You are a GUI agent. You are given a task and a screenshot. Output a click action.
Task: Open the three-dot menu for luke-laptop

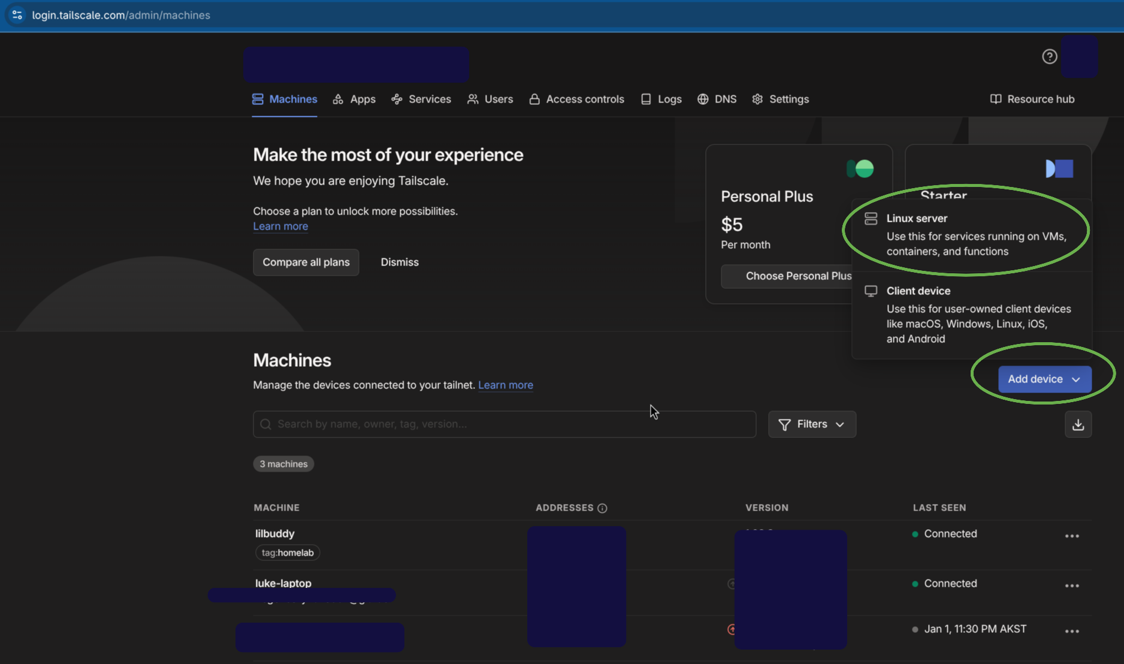(1072, 585)
